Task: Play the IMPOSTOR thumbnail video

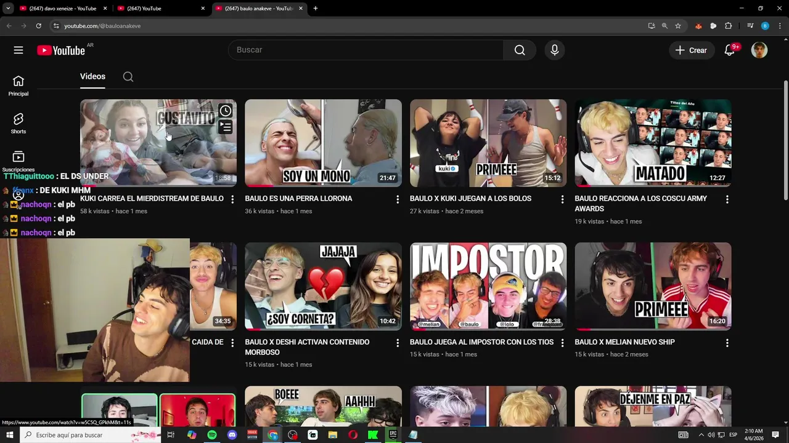Action: [488, 286]
